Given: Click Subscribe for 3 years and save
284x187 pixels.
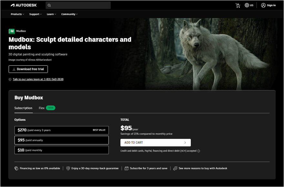Looking at the screenshot, I should click(x=148, y=168).
